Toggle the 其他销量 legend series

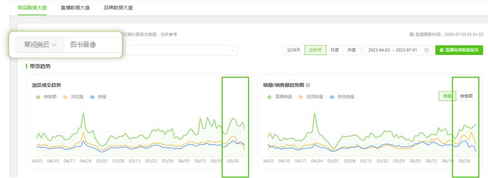341,97
